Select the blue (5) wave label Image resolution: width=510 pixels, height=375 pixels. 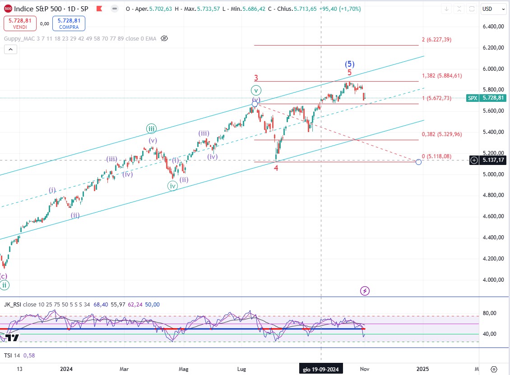click(x=350, y=64)
